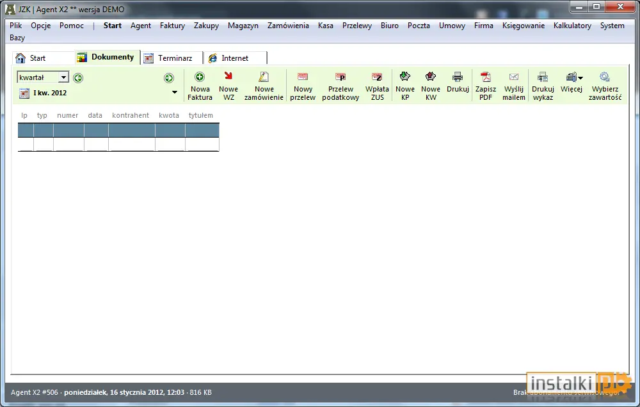Sort by the kontrahent column header
Image resolution: width=640 pixels, height=407 pixels.
pos(130,116)
